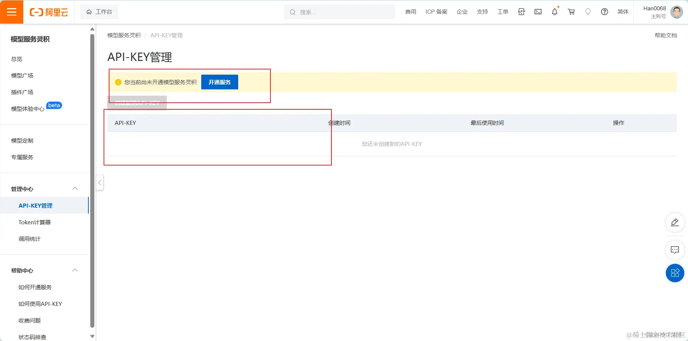Open the hamburger main menu
This screenshot has width=688, height=341.
pos(12,12)
